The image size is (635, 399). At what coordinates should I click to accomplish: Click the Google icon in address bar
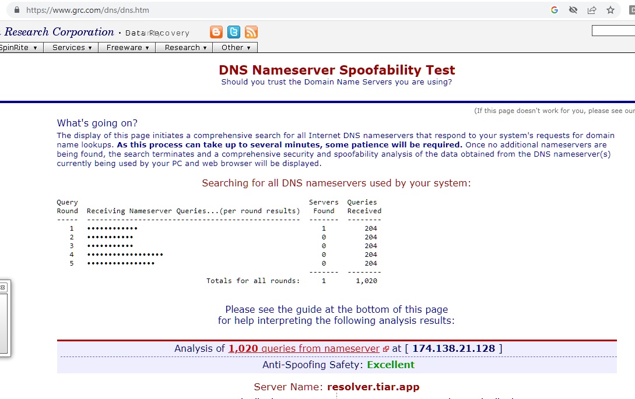(x=555, y=10)
